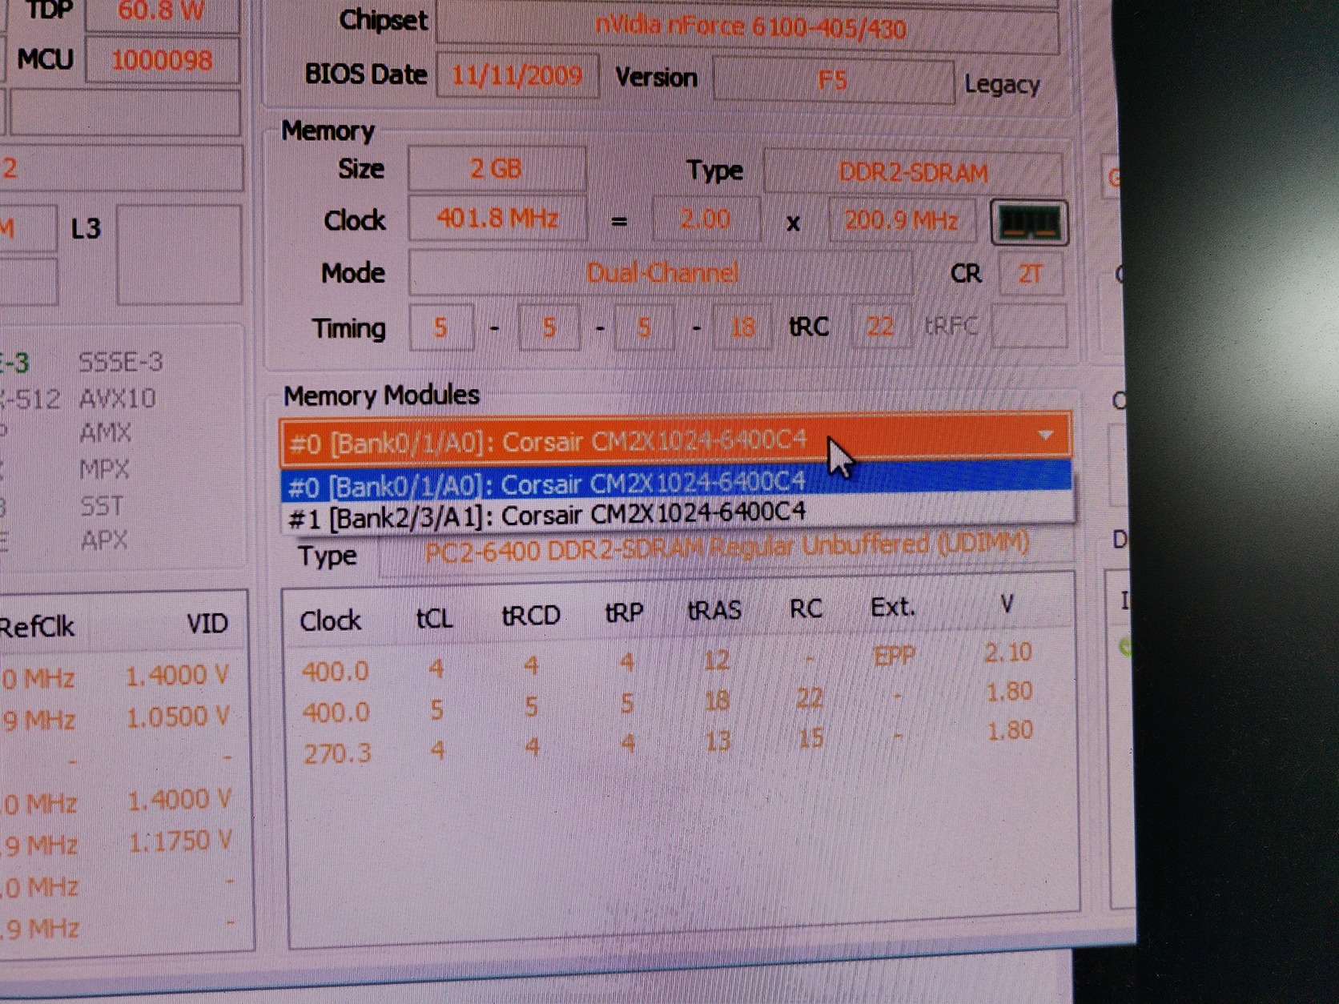
Task: Collapse the Memory Modules dropdown arrow
Action: pos(1045,435)
